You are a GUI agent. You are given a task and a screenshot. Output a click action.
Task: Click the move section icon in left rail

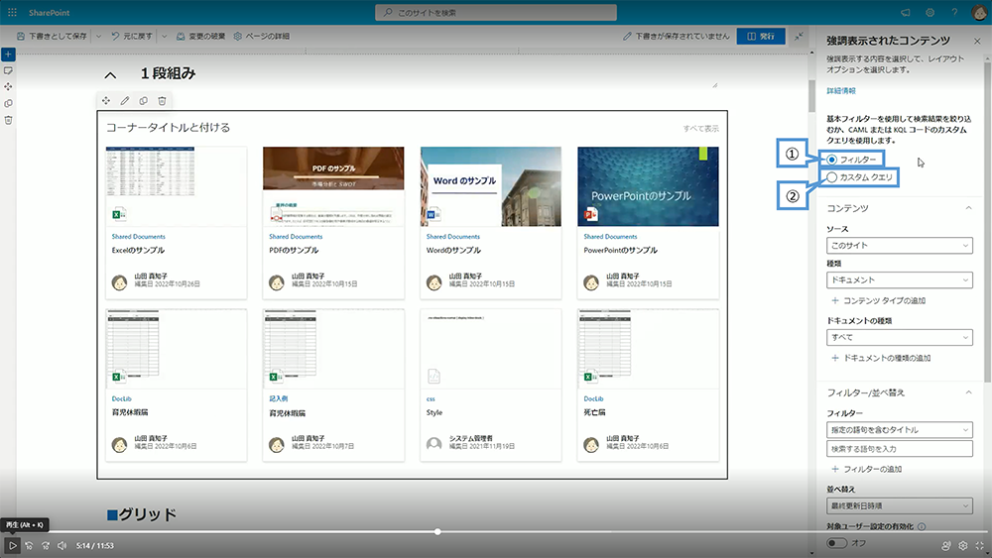pyautogui.click(x=8, y=86)
